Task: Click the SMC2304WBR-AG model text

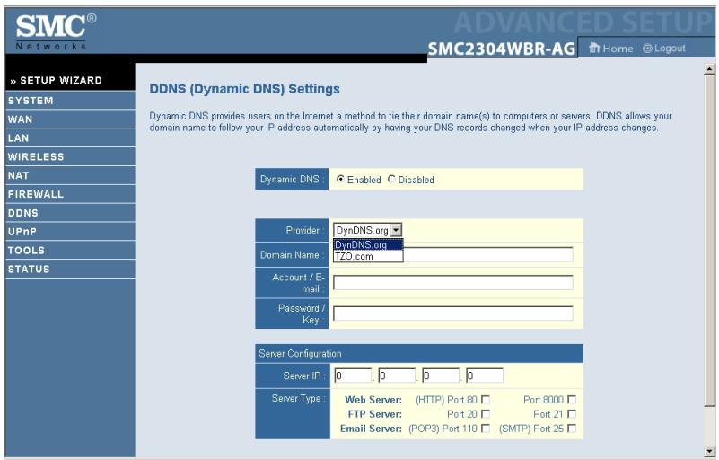Action: pyautogui.click(x=502, y=49)
